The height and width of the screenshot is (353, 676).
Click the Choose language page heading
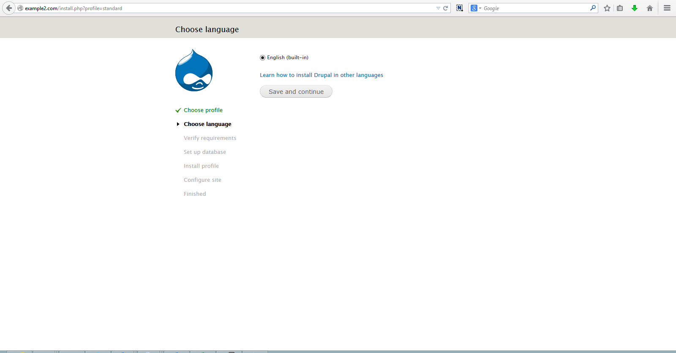point(207,30)
